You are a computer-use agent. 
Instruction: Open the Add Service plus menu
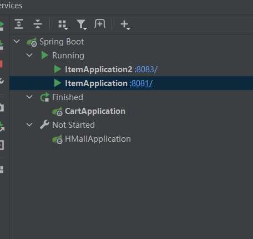tap(125, 24)
